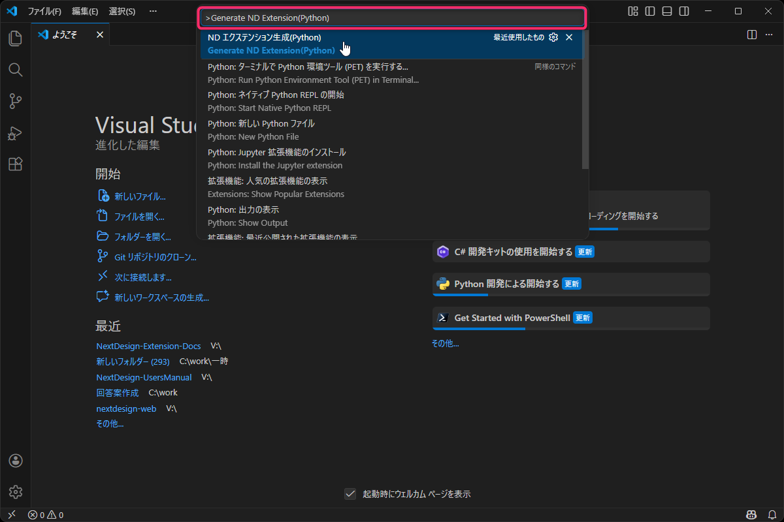This screenshot has height=522, width=784.
Task: Open Get Started with PowerShell walkthrough
Action: [571, 318]
